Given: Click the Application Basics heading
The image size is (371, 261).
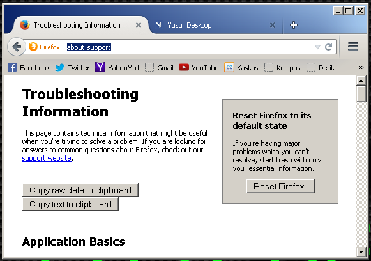Looking at the screenshot, I should click(73, 242).
